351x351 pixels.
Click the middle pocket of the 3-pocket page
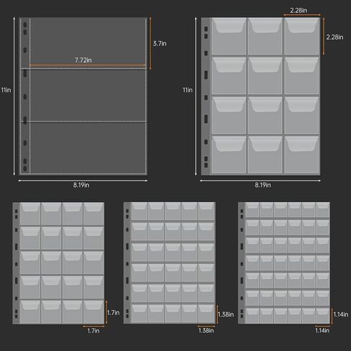(x=88, y=96)
